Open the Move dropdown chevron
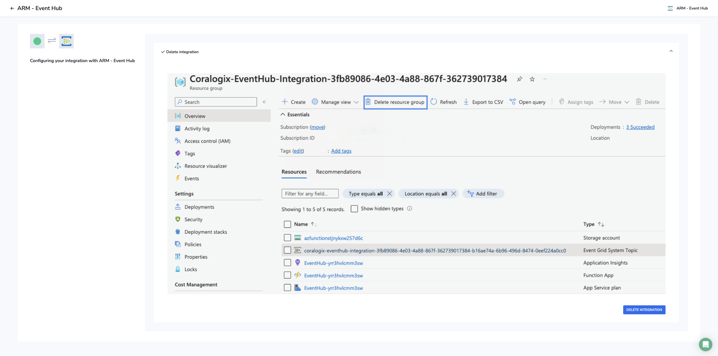Viewport: 718px width, 356px height. click(x=627, y=102)
